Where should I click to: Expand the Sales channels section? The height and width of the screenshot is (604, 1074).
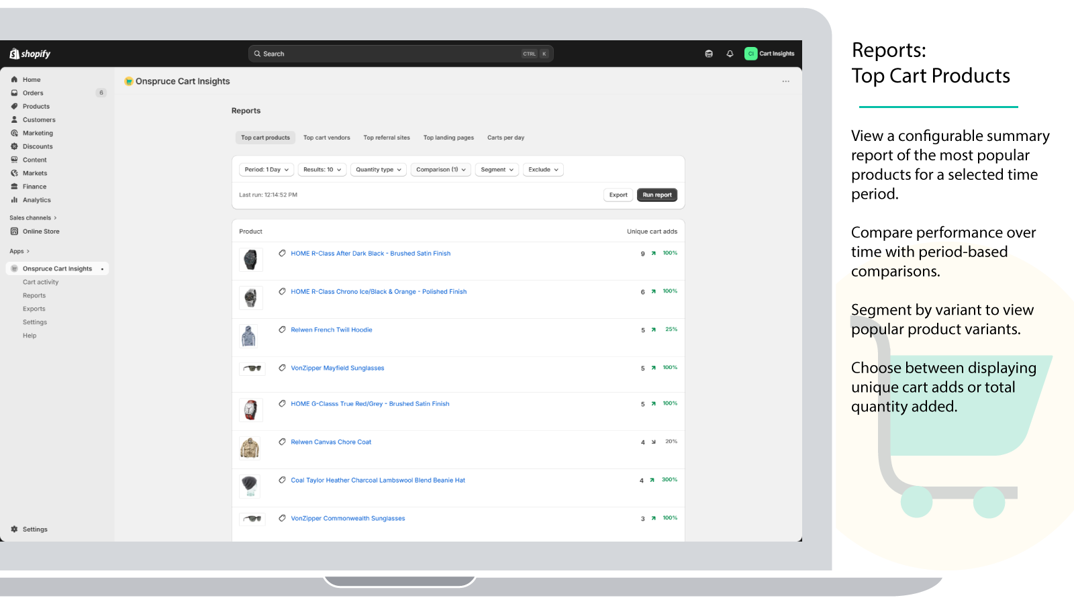pyautogui.click(x=33, y=218)
